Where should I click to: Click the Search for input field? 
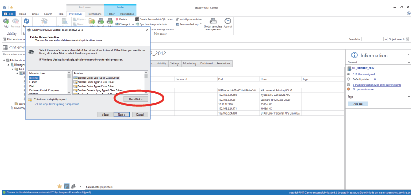tap(372, 39)
